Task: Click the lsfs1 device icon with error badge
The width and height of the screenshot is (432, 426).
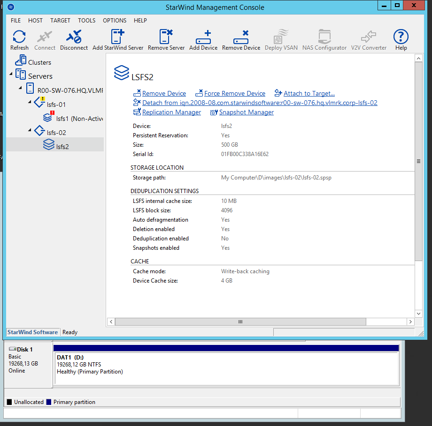Action: [49, 117]
